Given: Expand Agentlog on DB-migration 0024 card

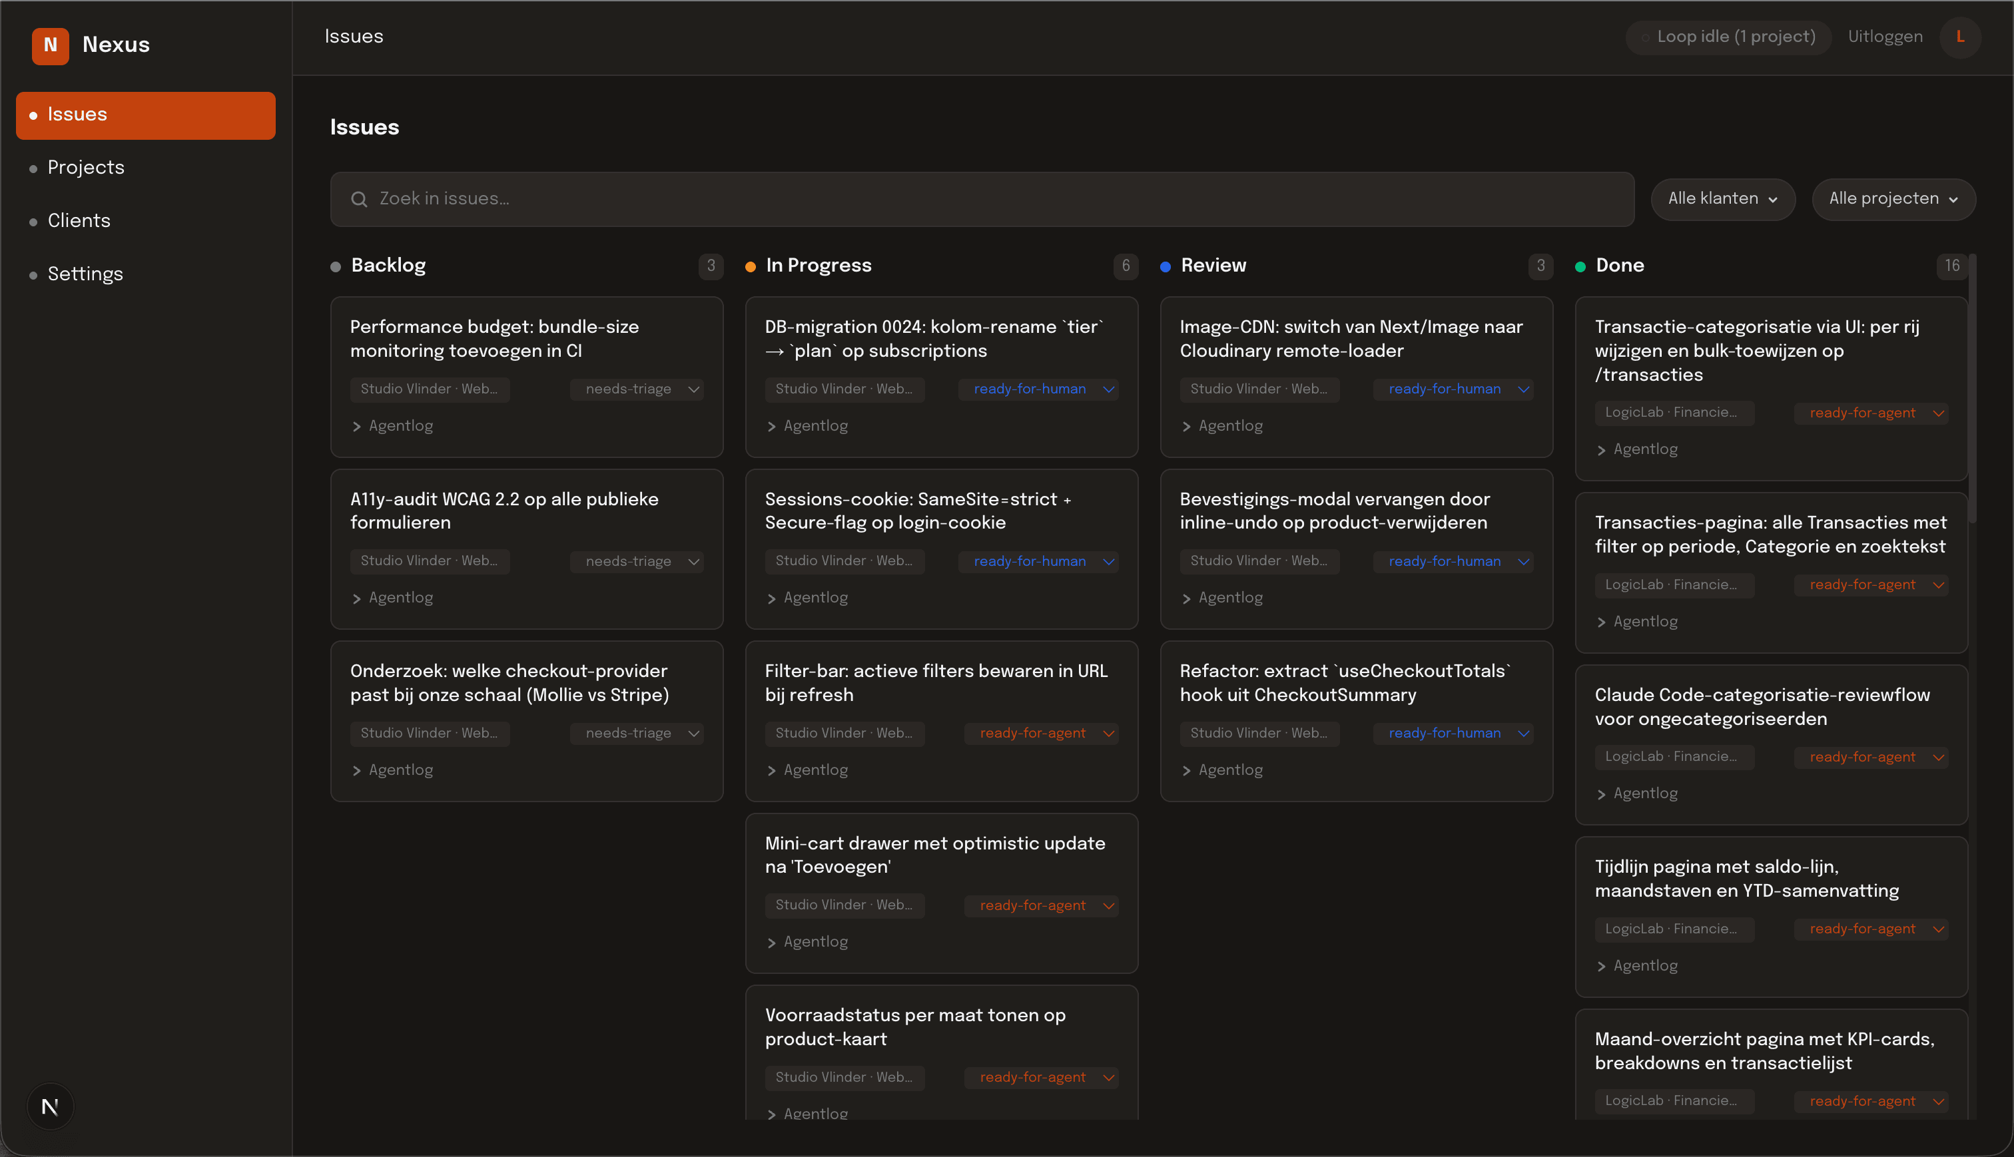Looking at the screenshot, I should point(807,426).
